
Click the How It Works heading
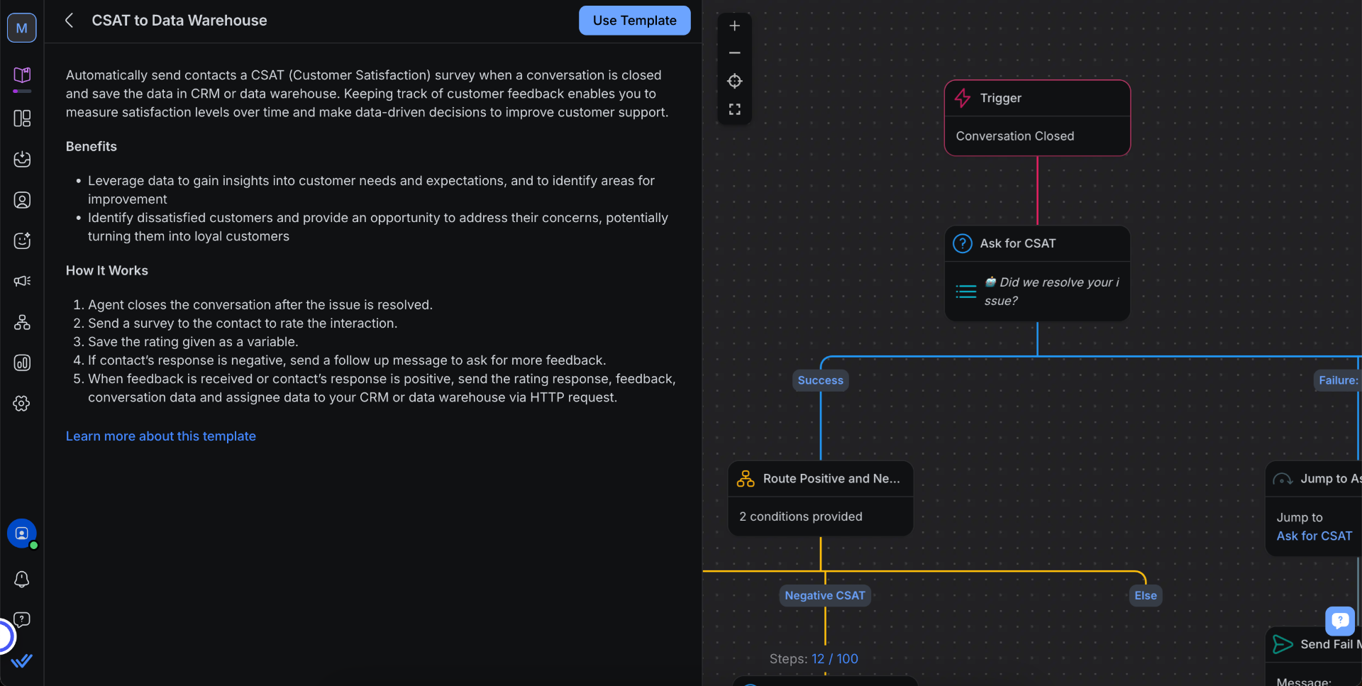107,271
